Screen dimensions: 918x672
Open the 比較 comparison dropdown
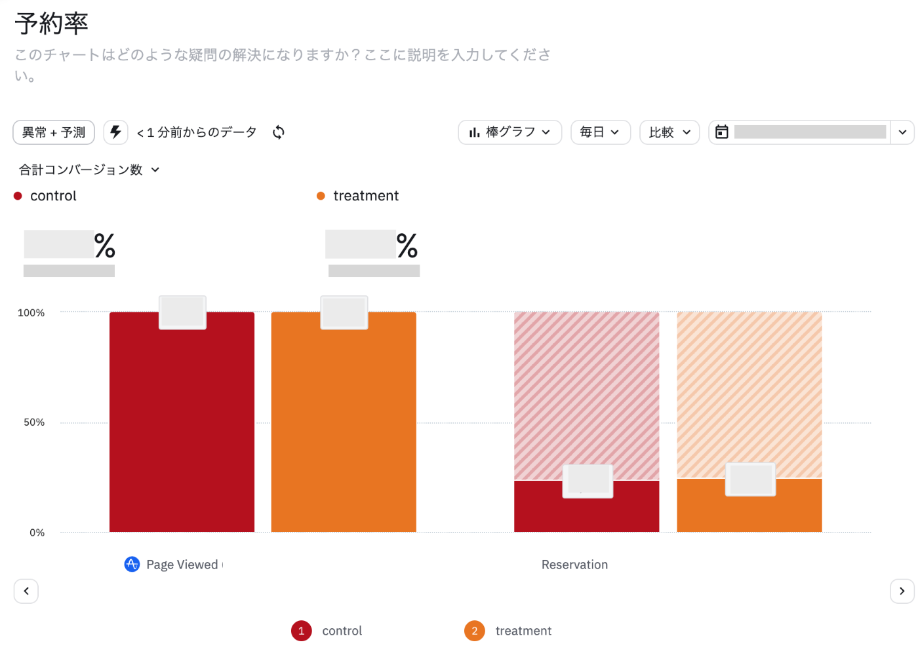(669, 132)
